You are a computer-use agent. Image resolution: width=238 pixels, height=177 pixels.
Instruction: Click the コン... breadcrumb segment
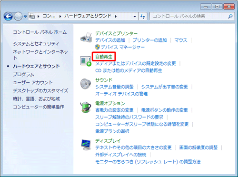click(x=49, y=16)
